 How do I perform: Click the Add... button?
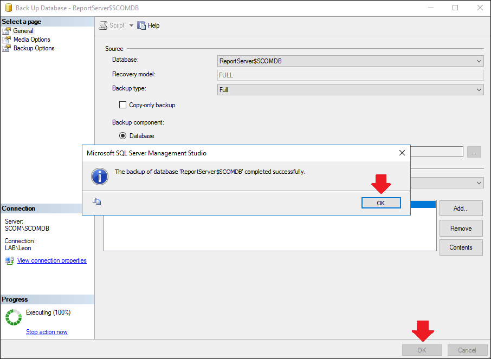(x=461, y=208)
